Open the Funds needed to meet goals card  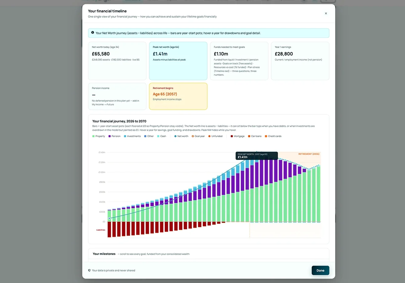pyautogui.click(x=239, y=61)
